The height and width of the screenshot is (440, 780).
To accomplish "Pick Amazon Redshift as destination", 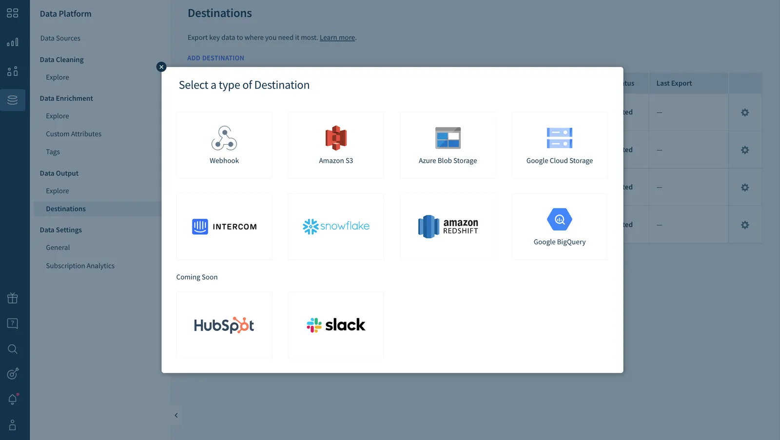I will tap(448, 227).
